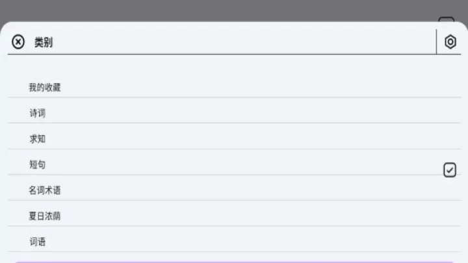Click the 类别 panel title
468x263 pixels.
(44, 42)
